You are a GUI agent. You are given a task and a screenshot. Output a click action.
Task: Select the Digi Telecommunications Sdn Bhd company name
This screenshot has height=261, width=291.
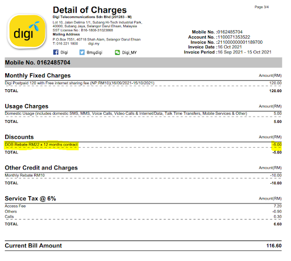(92, 17)
